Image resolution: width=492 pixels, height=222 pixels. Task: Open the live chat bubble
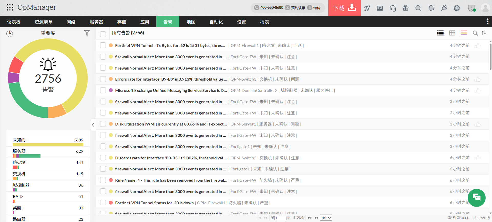[476, 198]
